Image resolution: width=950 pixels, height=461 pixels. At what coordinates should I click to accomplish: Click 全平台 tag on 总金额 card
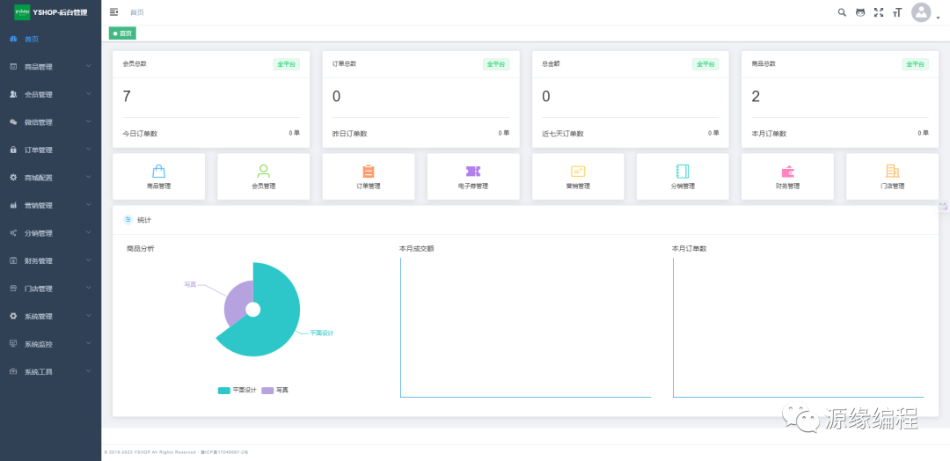tap(705, 64)
